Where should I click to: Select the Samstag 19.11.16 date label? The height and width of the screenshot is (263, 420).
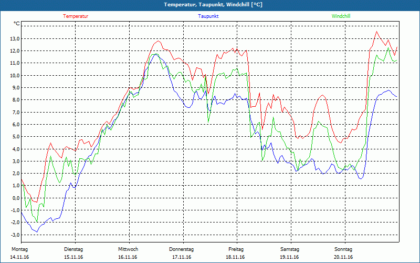tap(290, 253)
